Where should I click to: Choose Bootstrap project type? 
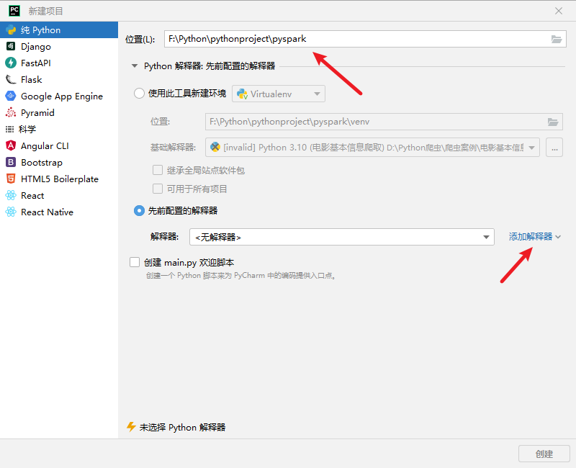tap(59, 162)
